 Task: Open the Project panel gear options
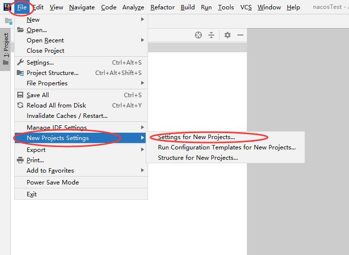227,35
